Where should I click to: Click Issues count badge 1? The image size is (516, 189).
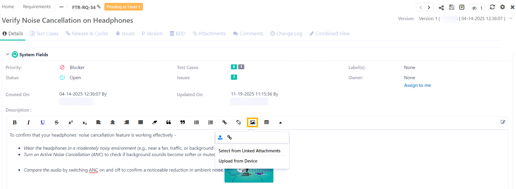(234, 77)
